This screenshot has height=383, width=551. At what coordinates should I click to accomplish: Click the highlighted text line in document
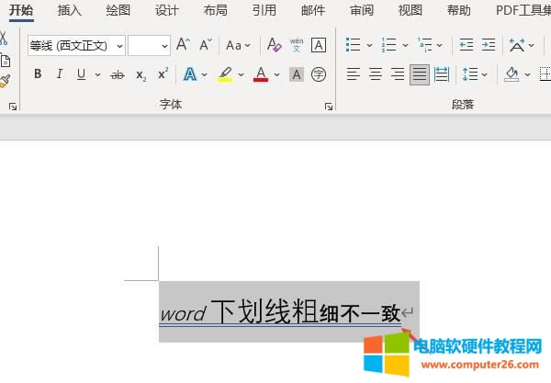[x=280, y=313]
